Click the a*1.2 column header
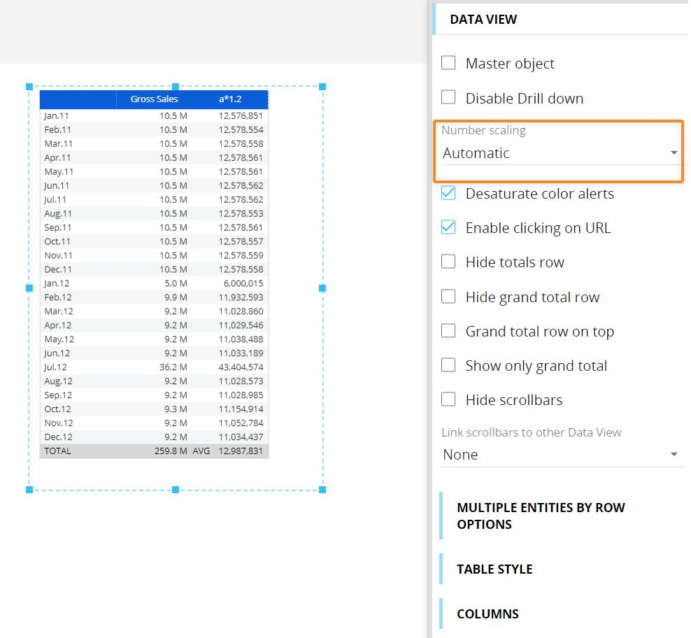 tap(230, 99)
